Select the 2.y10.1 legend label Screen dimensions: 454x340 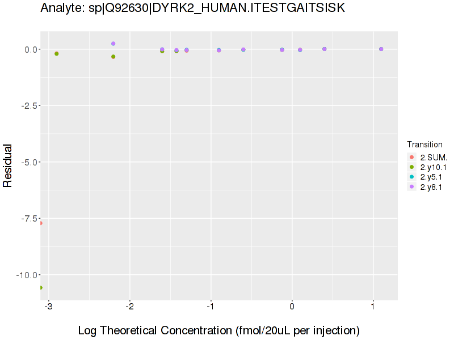[434, 167]
